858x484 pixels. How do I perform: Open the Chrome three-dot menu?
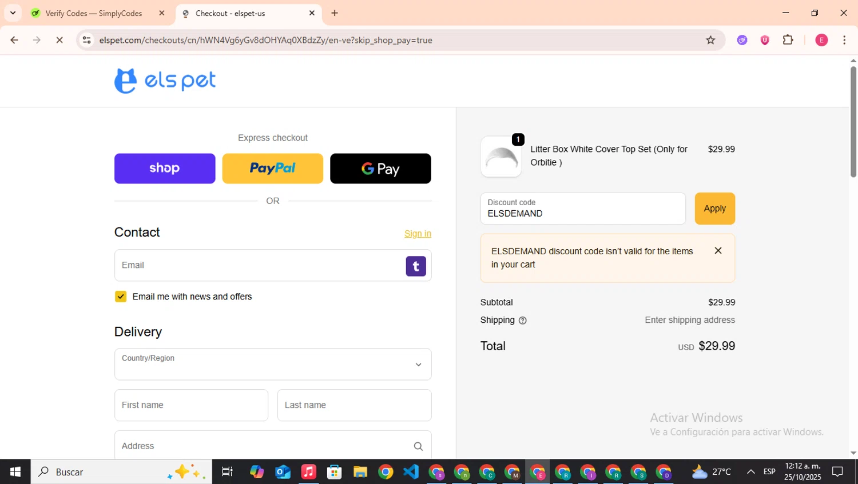click(x=844, y=40)
